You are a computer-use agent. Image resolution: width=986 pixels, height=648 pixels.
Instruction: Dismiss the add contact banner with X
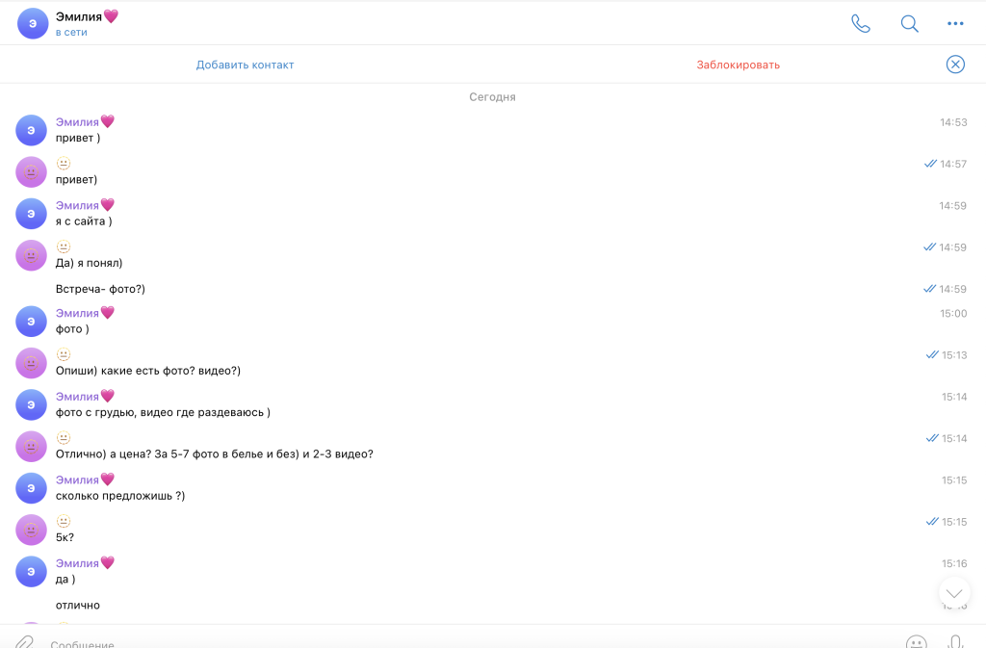pyautogui.click(x=955, y=65)
